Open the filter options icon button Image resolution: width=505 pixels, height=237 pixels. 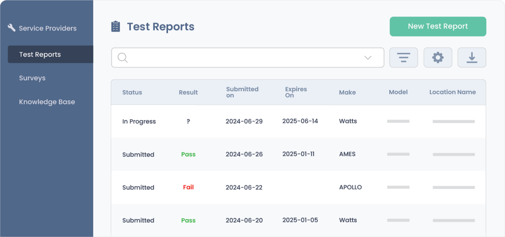point(403,58)
